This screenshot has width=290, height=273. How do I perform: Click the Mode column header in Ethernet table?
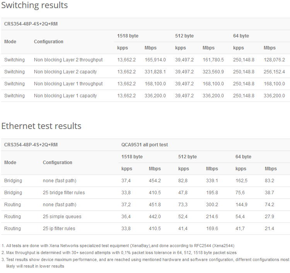coord(10,163)
